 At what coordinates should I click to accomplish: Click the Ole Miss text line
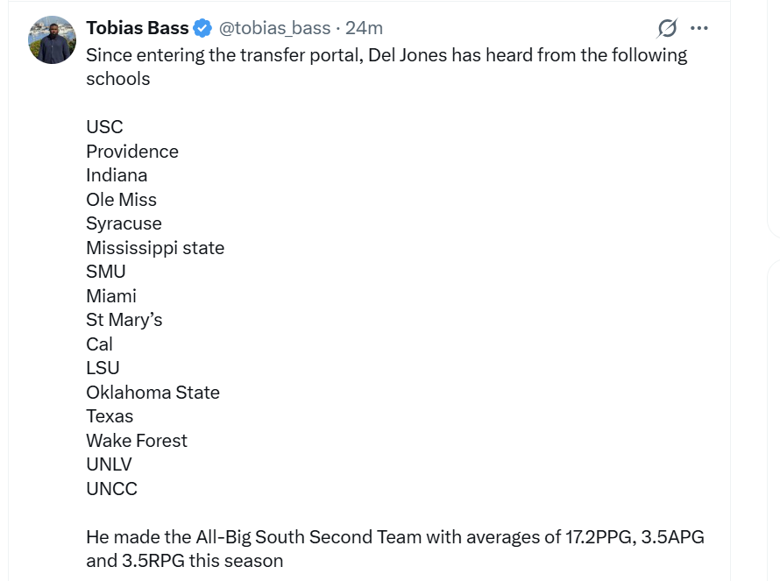click(121, 200)
